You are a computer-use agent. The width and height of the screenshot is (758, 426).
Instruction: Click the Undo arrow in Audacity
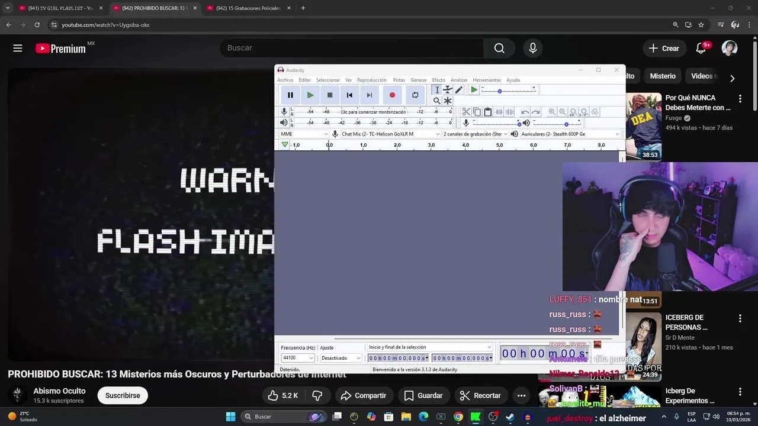pos(525,112)
